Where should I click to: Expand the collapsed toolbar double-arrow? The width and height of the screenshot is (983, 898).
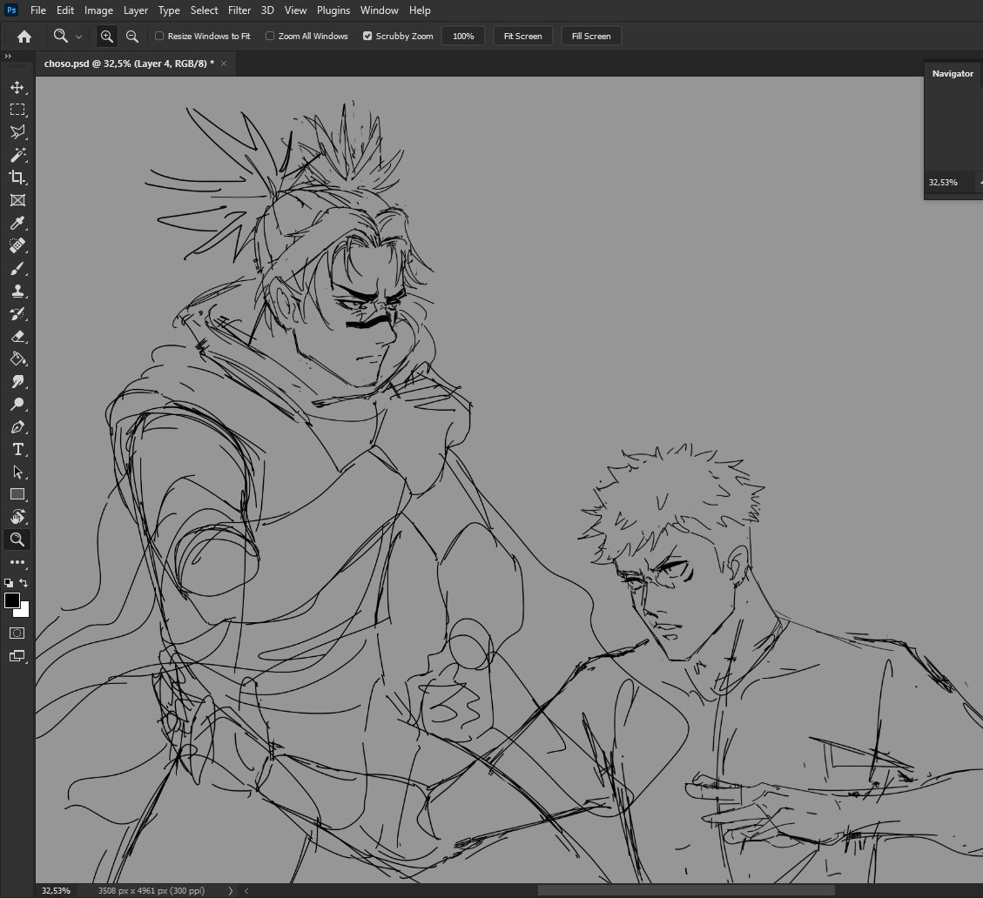pyautogui.click(x=8, y=57)
